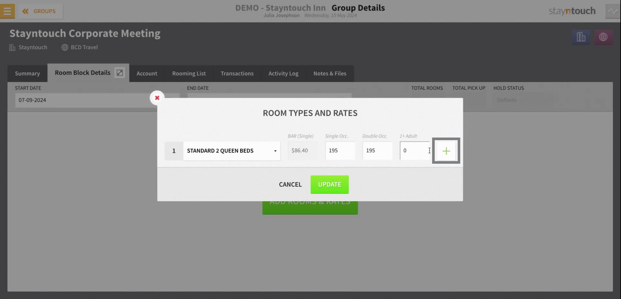
Task: Click the staynTouch logo
Action: click(572, 11)
